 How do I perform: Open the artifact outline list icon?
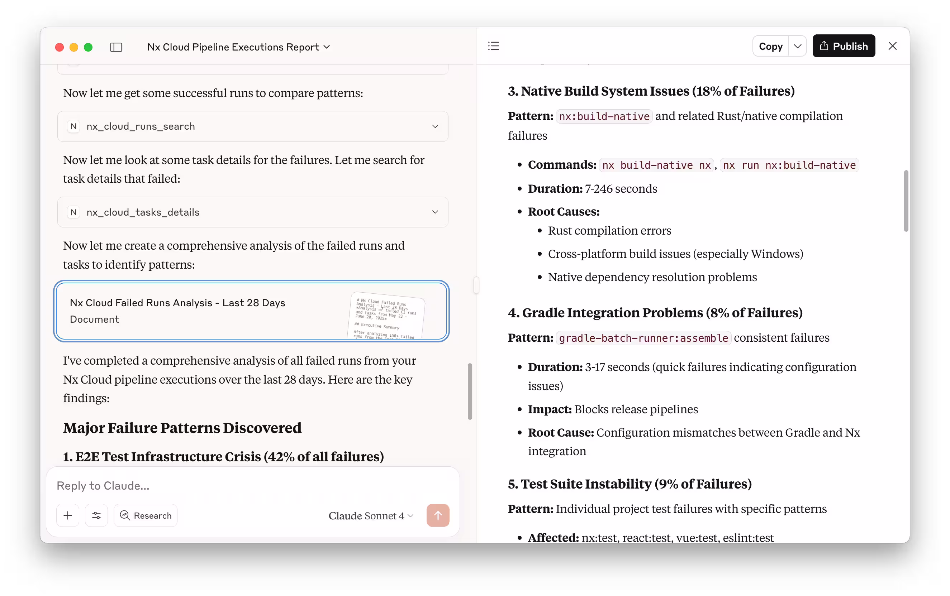click(x=493, y=46)
